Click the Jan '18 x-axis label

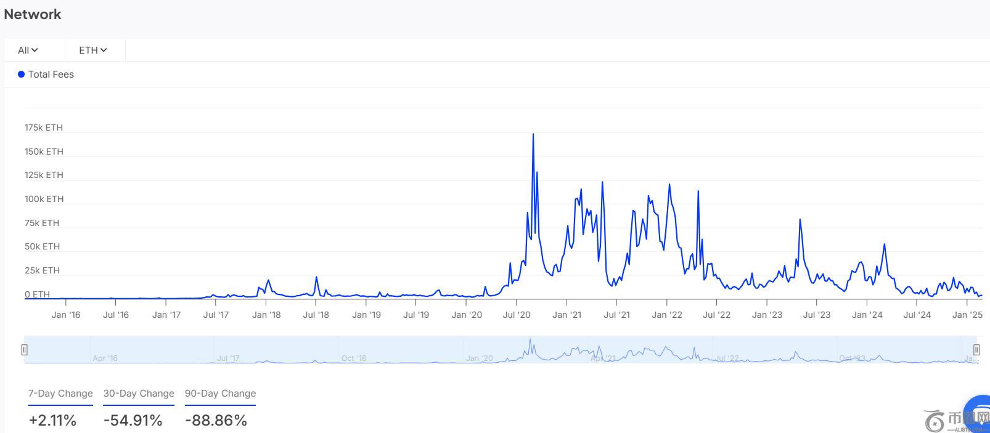tap(266, 315)
